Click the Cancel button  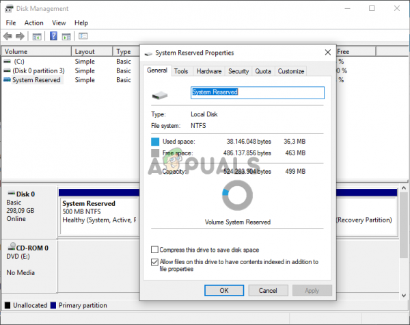click(268, 290)
